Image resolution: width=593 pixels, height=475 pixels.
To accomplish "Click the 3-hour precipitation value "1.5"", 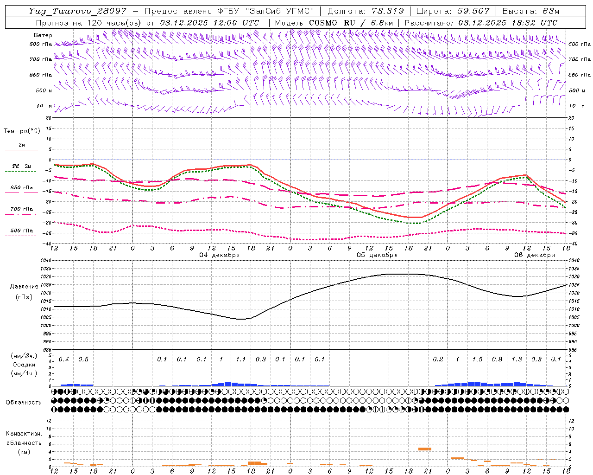I will tap(477, 359).
